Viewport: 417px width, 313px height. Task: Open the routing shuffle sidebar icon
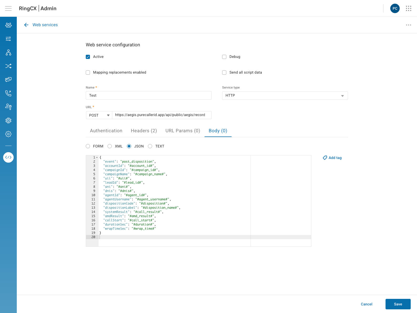(x=8, y=66)
